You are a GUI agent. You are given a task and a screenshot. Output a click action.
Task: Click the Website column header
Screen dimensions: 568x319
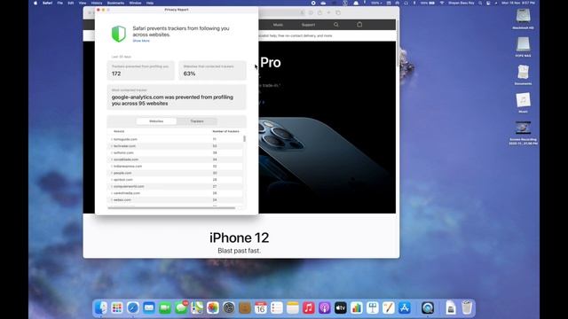119,131
